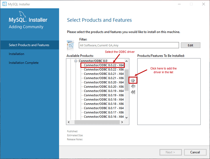Click the Next button
Viewport: 210px width, 159px height.
point(171,152)
